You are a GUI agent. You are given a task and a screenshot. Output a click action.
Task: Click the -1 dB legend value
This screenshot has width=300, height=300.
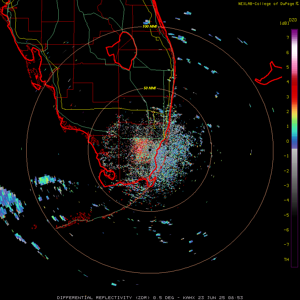pyautogui.click(x=286, y=156)
